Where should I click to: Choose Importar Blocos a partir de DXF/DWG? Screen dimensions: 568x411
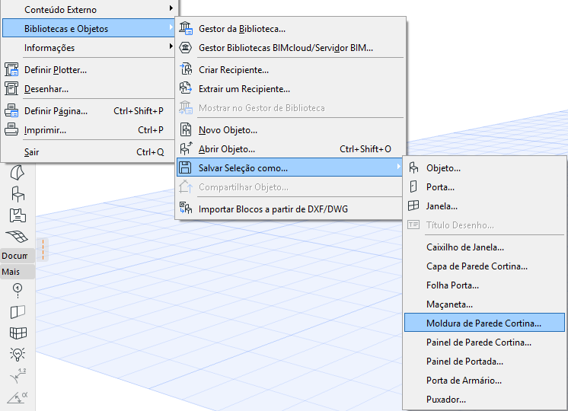point(290,209)
